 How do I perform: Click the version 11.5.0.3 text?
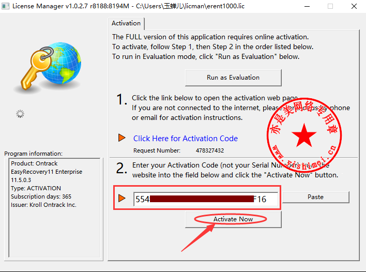[21, 180]
